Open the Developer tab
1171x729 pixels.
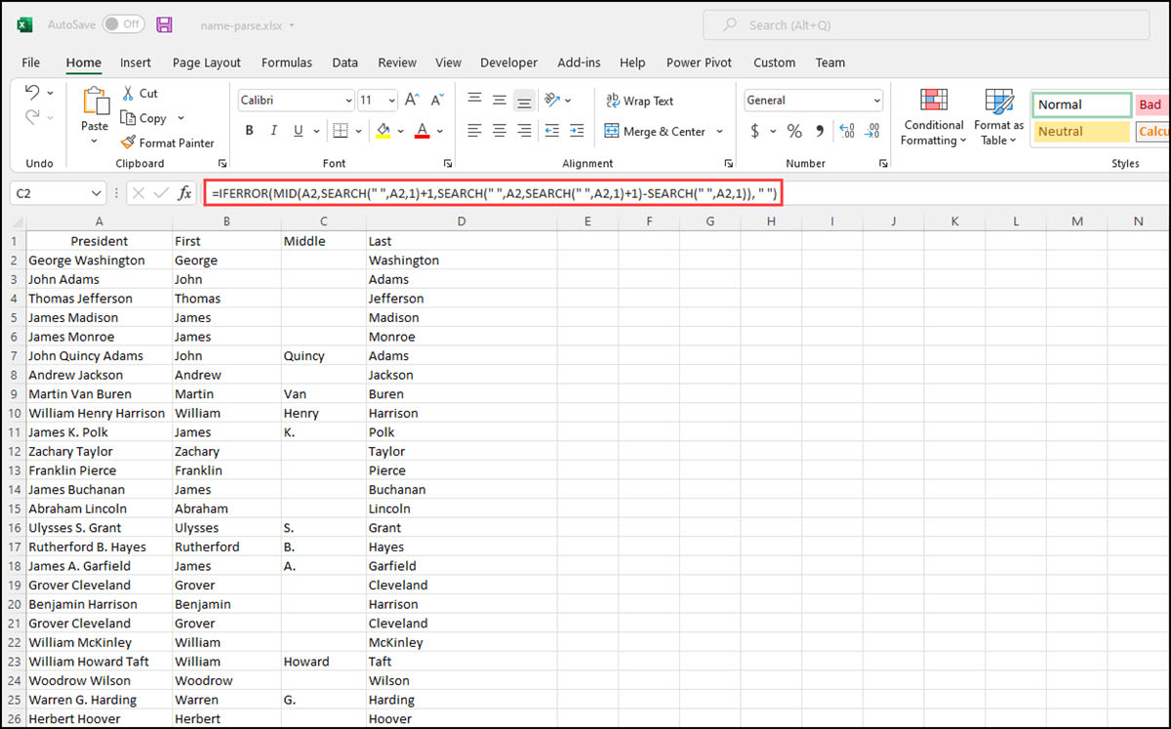coord(508,61)
